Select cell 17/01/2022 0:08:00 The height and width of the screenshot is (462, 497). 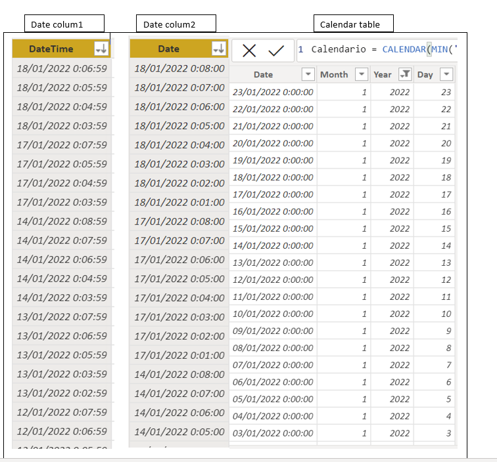coord(179,221)
